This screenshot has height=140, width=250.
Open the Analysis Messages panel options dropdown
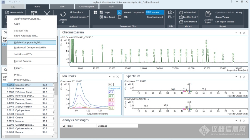236,121
